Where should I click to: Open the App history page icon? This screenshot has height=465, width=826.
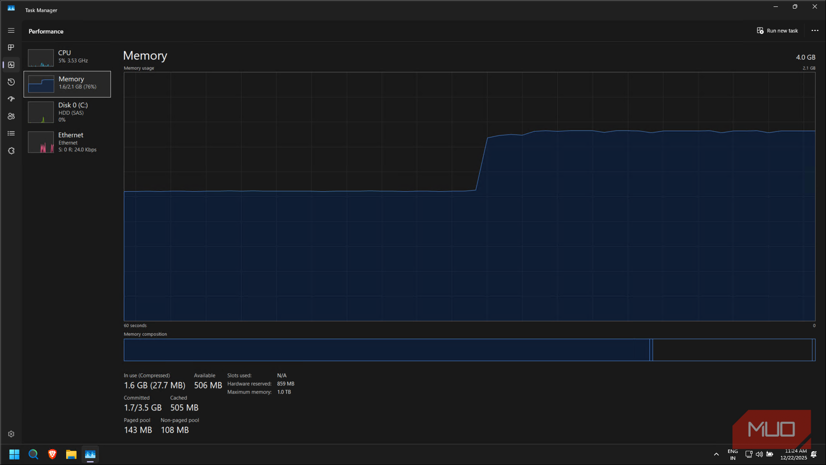(x=11, y=82)
